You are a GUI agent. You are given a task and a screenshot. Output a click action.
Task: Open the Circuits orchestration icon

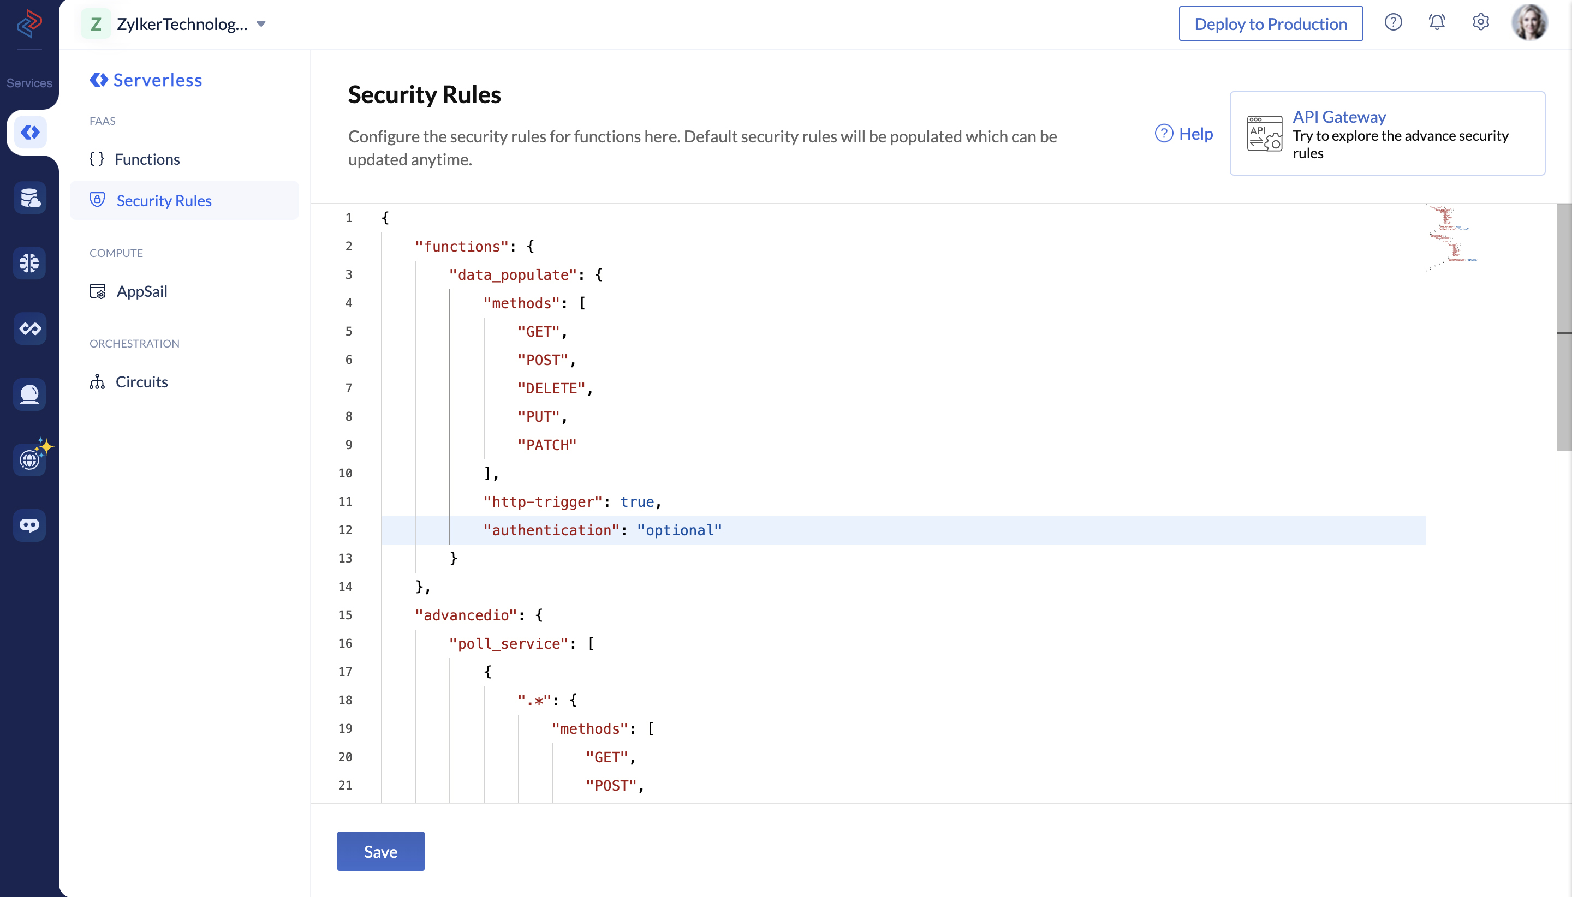[x=98, y=381]
